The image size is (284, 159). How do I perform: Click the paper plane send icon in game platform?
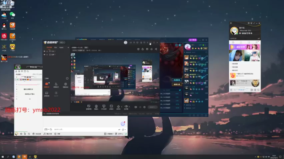[x=180, y=90]
